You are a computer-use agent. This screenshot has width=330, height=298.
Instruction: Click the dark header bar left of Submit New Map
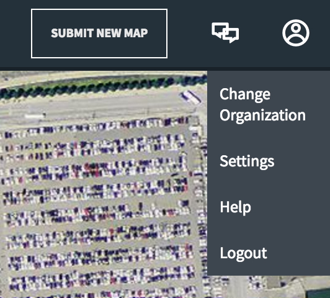[15, 34]
